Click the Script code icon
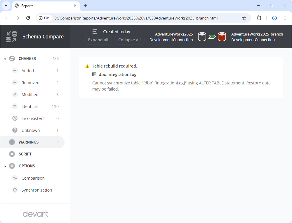This screenshot has width=292, height=223. tap(12, 154)
